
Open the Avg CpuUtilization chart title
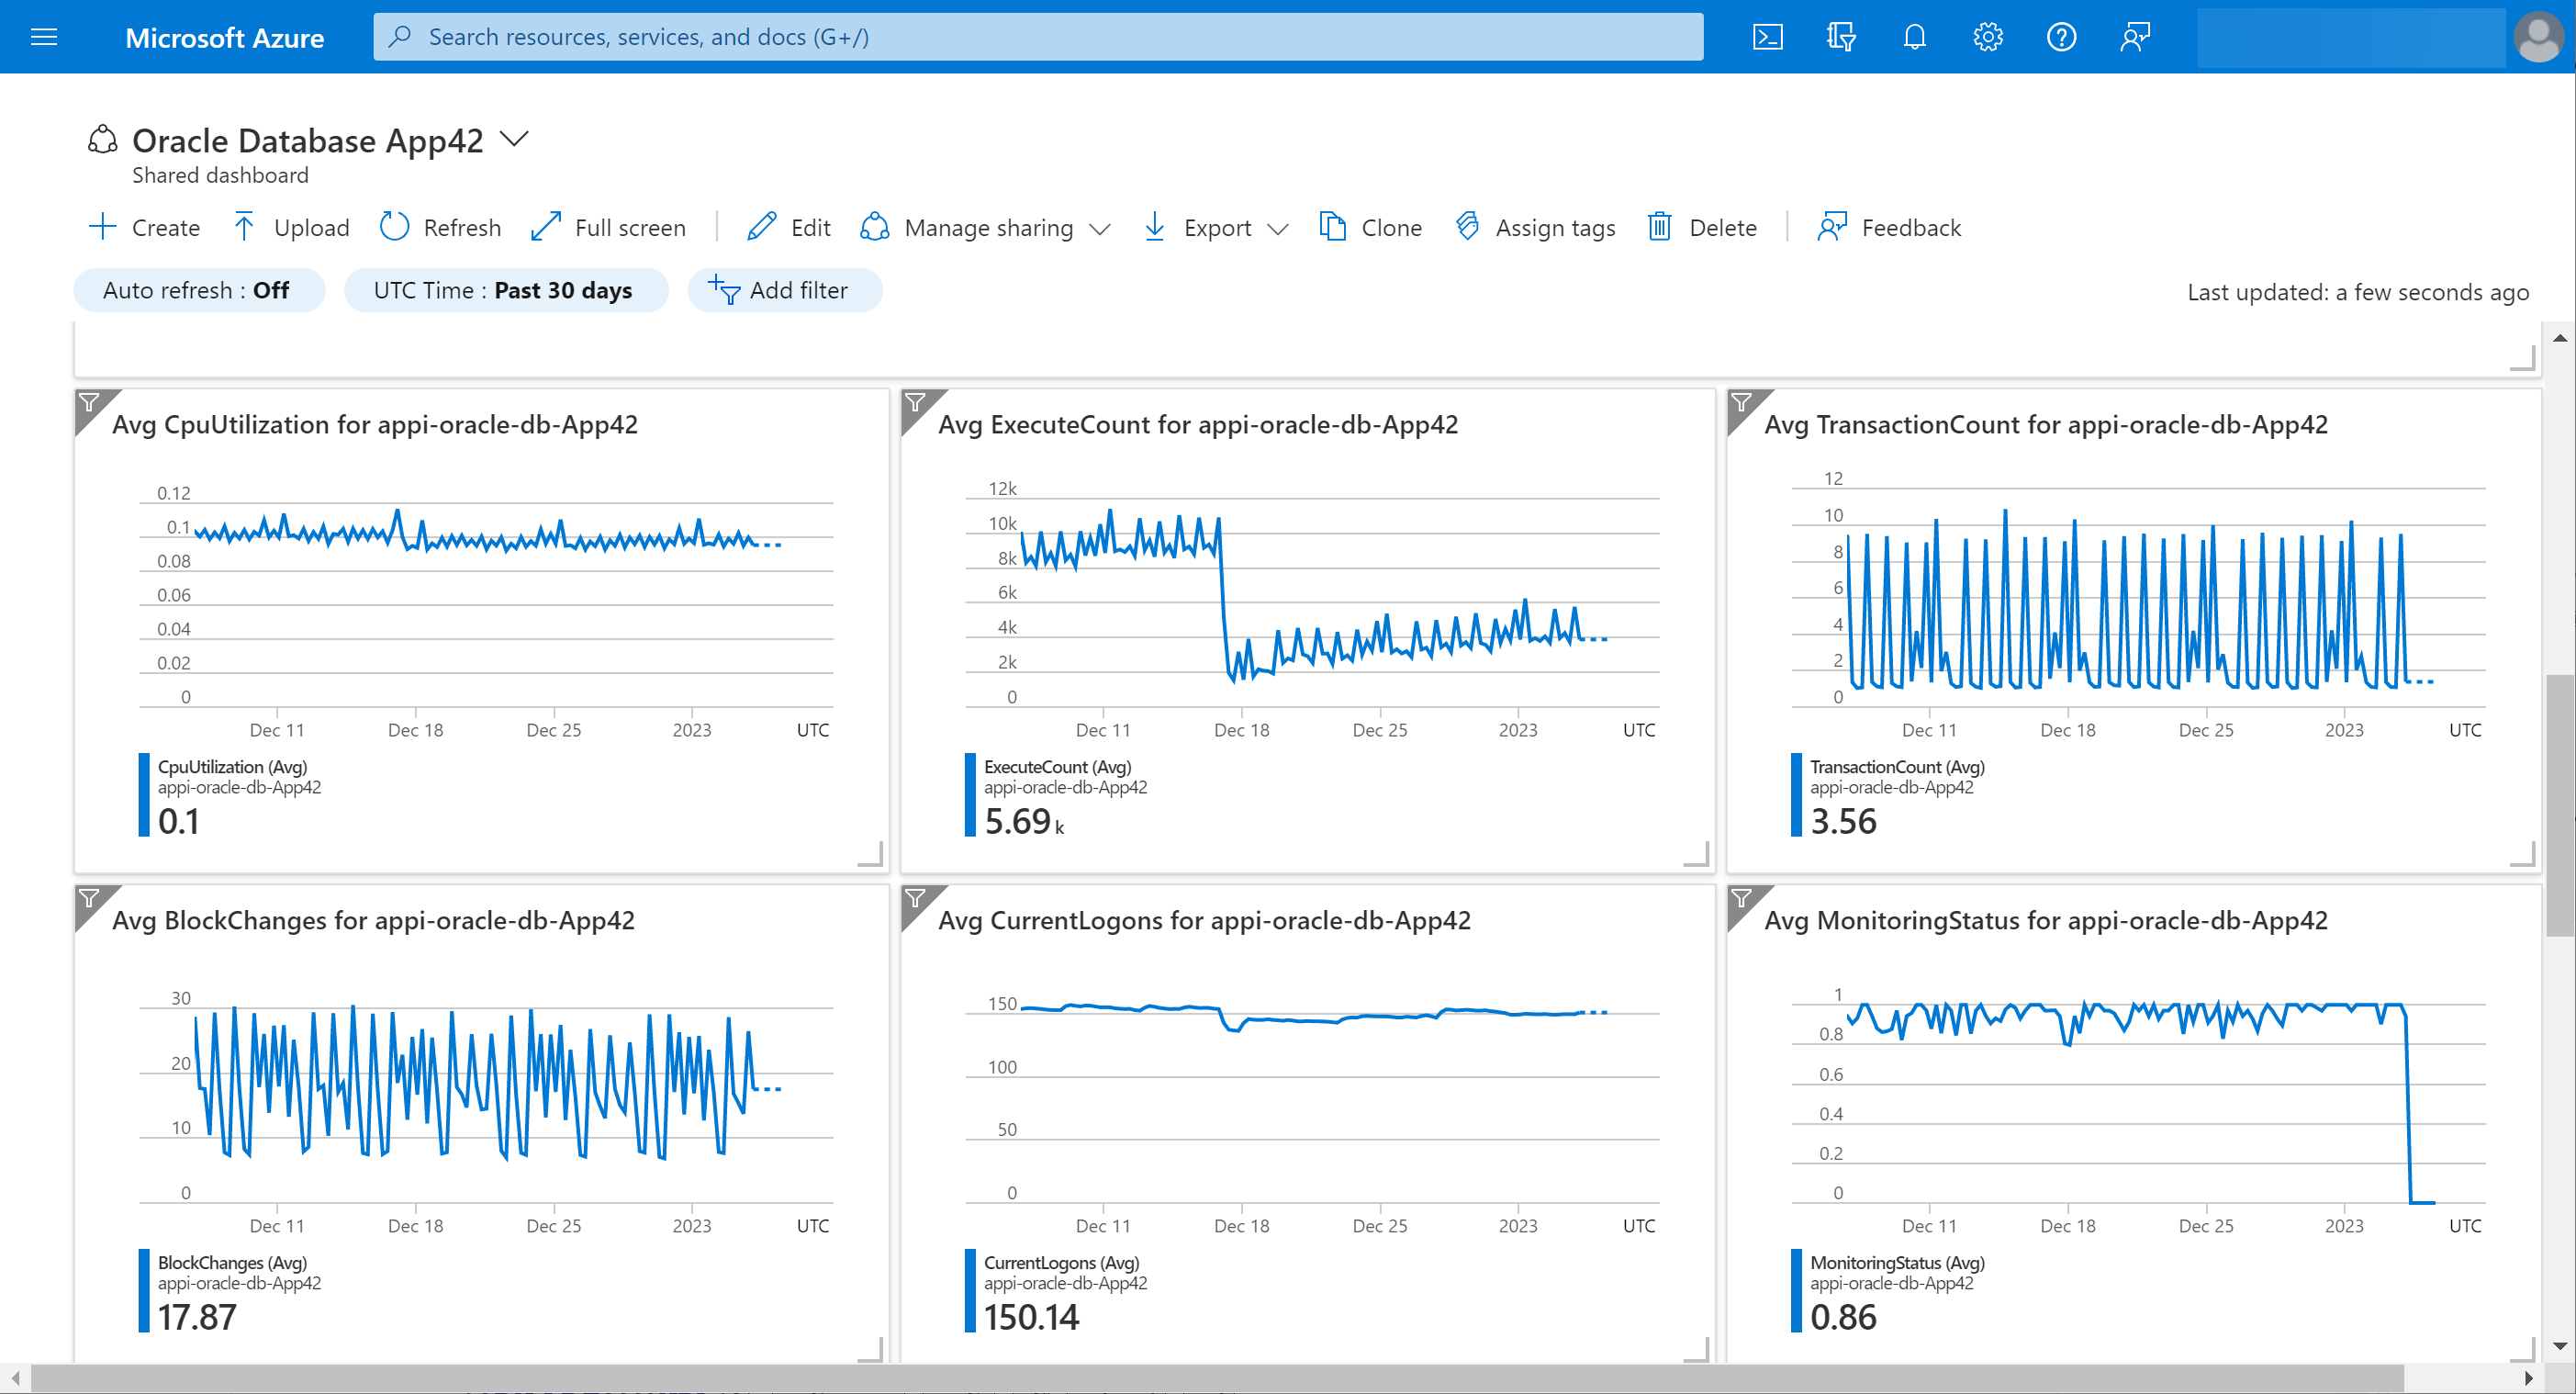tap(375, 424)
